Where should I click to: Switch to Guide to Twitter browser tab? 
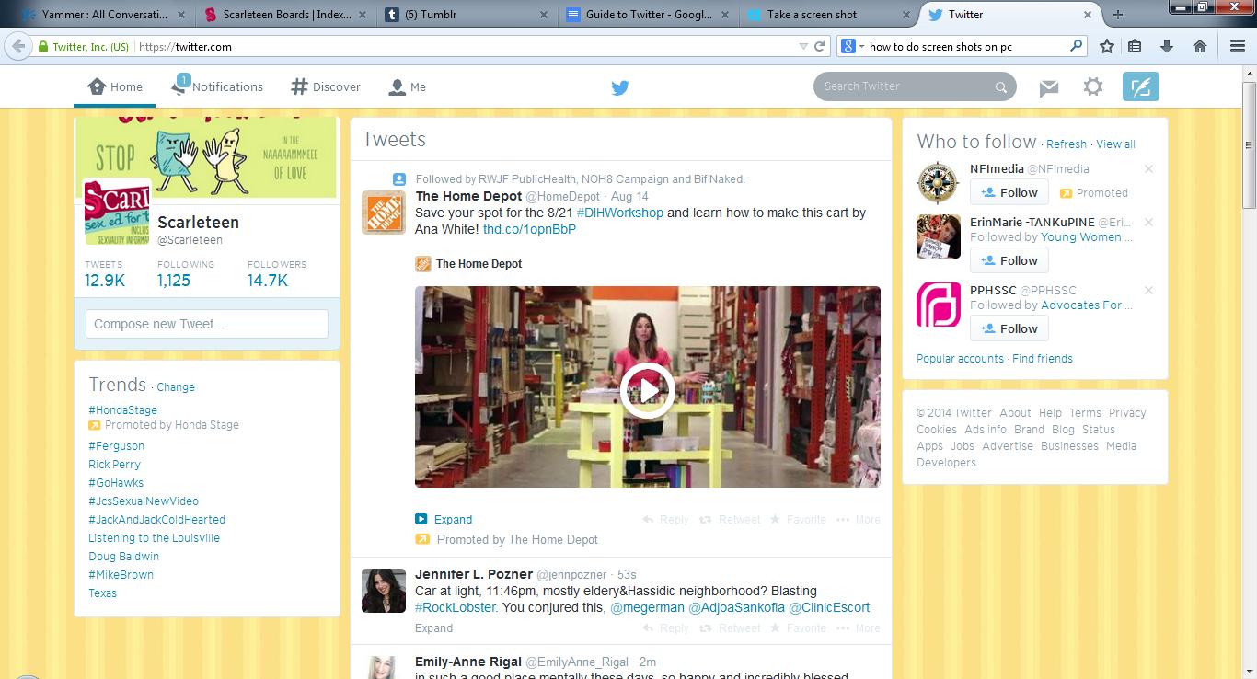[x=649, y=15]
